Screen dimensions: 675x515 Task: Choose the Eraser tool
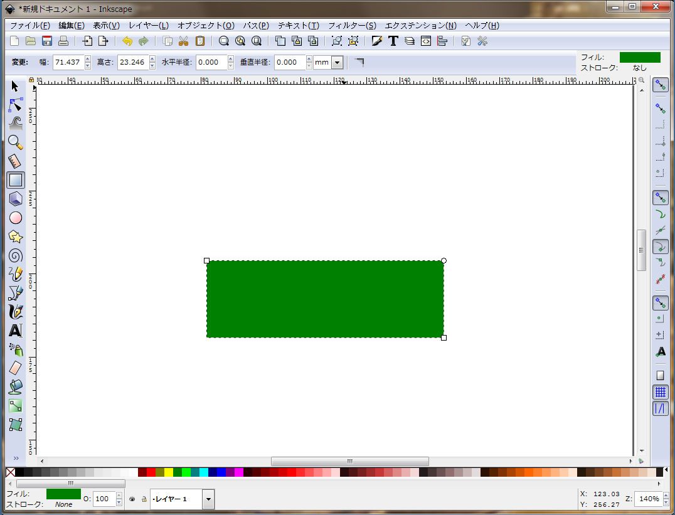coord(16,368)
